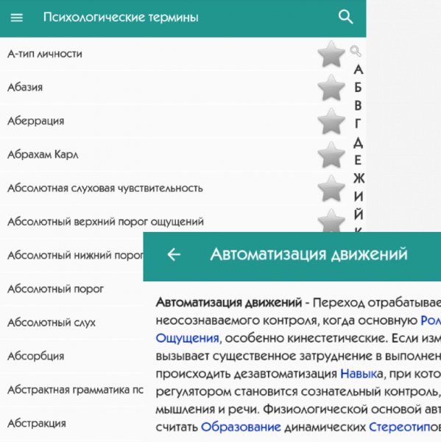
Task: Open the term Аберрация
Action: 36,122
